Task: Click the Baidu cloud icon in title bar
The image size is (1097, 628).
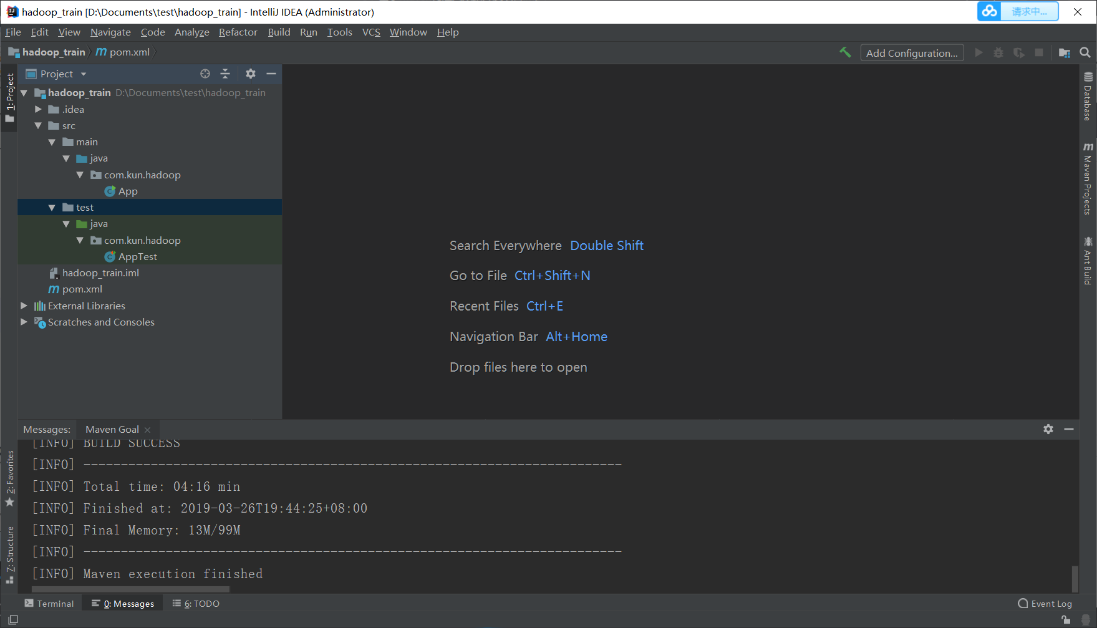Action: click(989, 11)
